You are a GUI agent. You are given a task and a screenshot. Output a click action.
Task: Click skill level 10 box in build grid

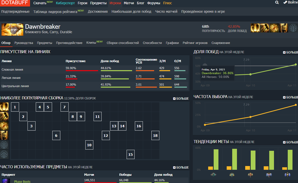[x=89, y=145]
